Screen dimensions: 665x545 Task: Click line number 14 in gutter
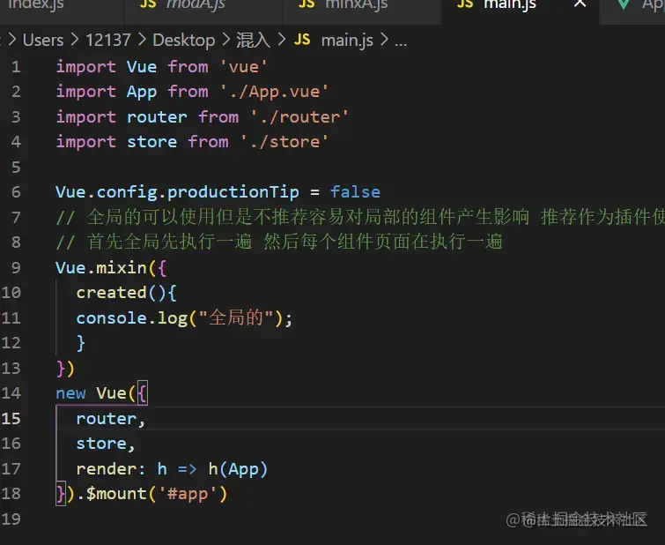[x=11, y=393]
